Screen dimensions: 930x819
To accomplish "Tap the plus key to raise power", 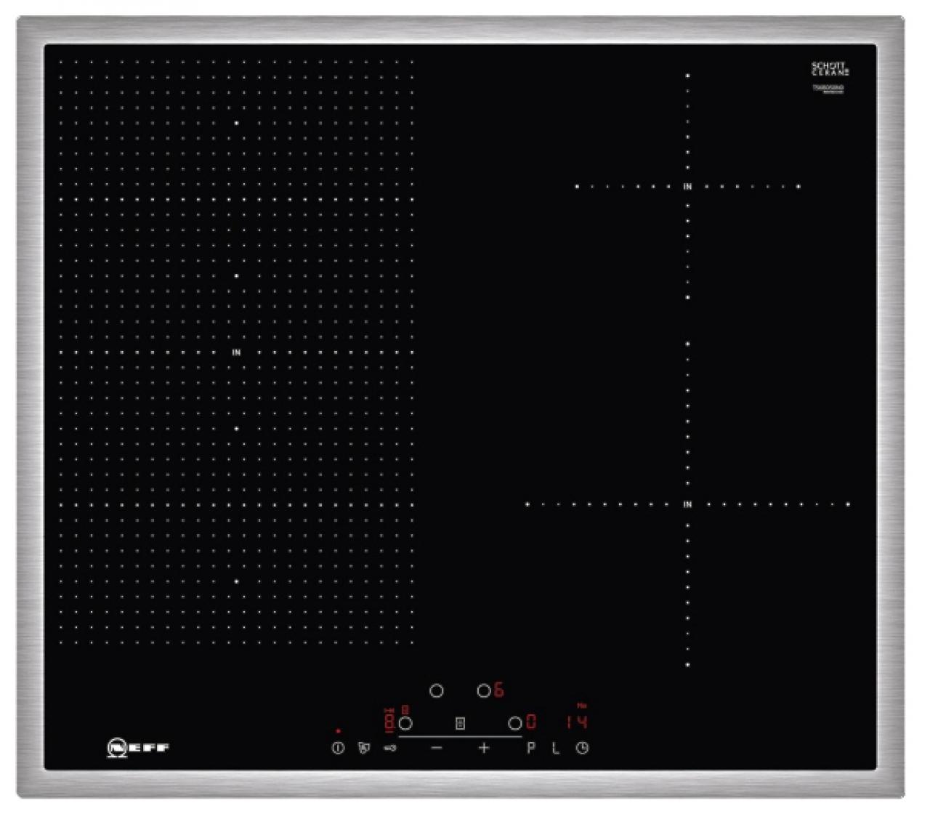I will point(483,748).
